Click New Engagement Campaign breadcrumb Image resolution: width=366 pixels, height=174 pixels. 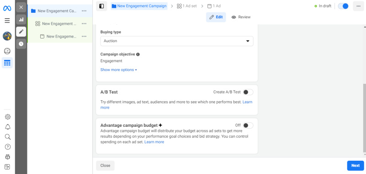coord(139,6)
